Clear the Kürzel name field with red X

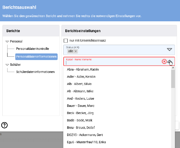pyautogui.click(x=164, y=62)
